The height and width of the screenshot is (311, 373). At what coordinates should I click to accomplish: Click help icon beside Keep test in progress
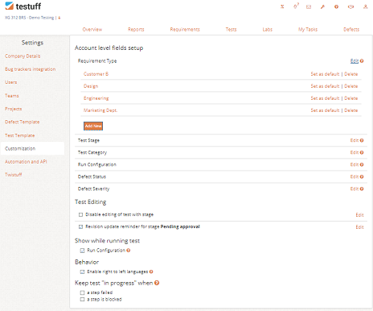(157, 283)
